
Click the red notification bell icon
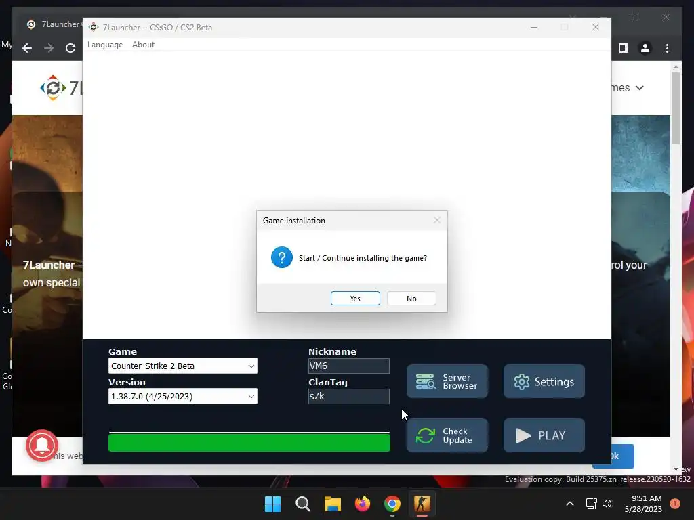point(42,446)
